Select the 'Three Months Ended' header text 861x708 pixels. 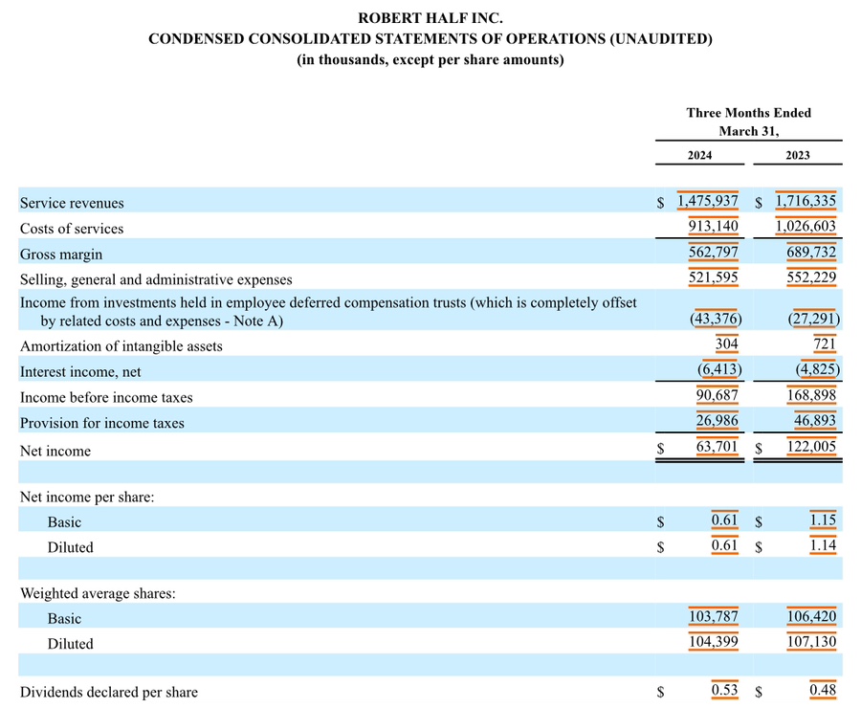click(748, 113)
